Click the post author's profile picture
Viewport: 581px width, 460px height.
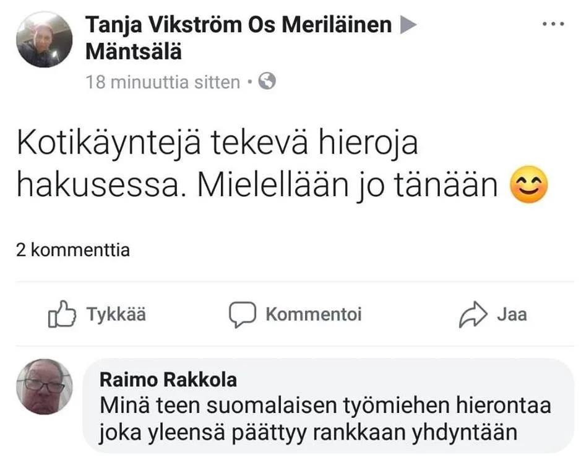click(x=45, y=40)
